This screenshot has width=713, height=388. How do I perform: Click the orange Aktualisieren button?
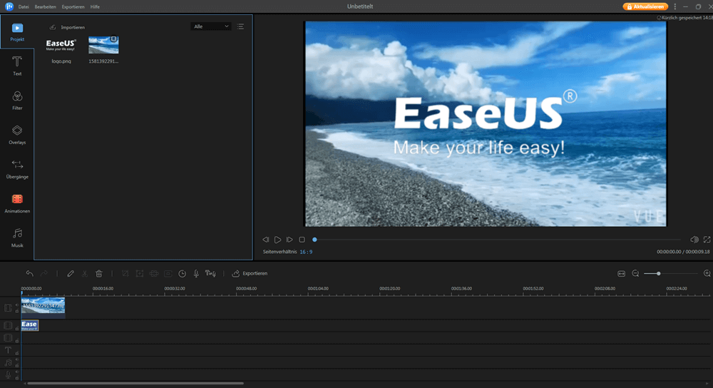[645, 6]
